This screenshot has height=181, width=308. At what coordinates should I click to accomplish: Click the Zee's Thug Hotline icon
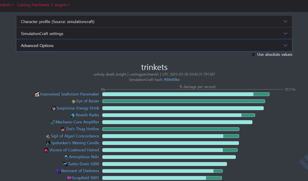pos(63,129)
